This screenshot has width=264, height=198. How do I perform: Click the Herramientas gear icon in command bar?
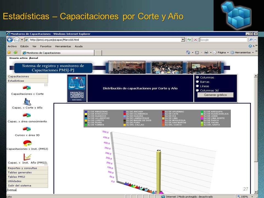pos(232,53)
